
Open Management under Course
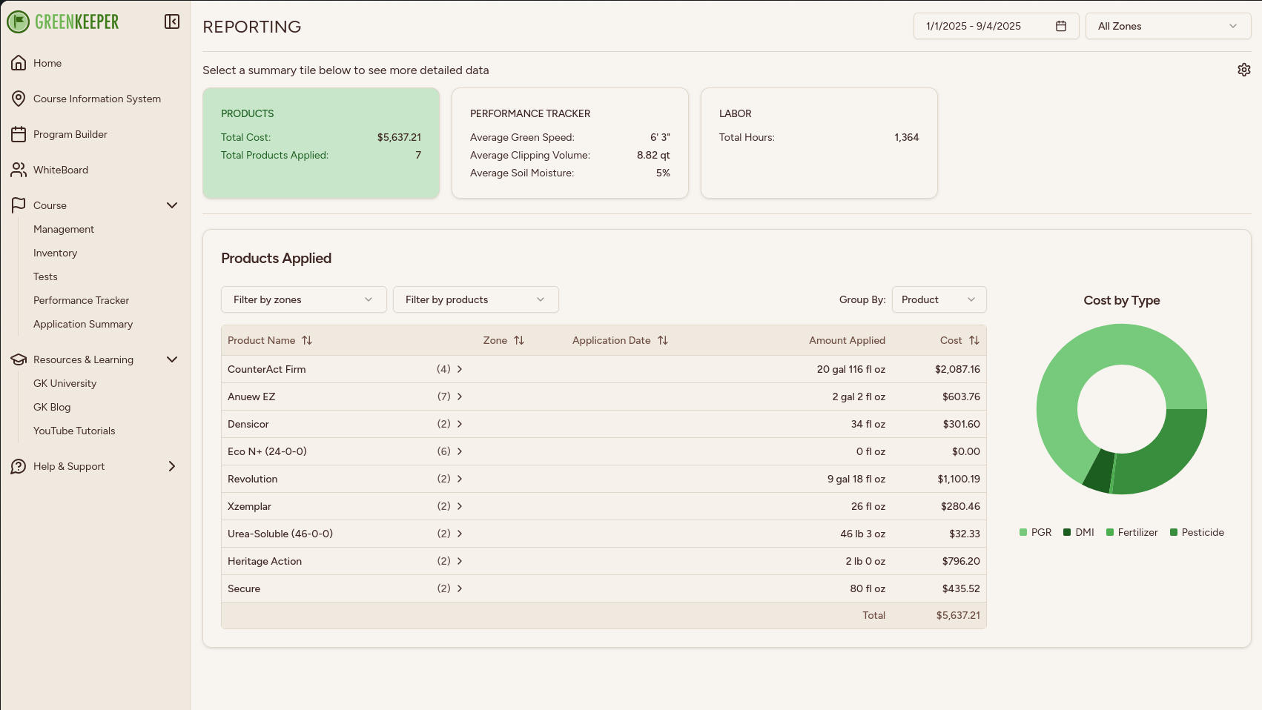tap(64, 229)
